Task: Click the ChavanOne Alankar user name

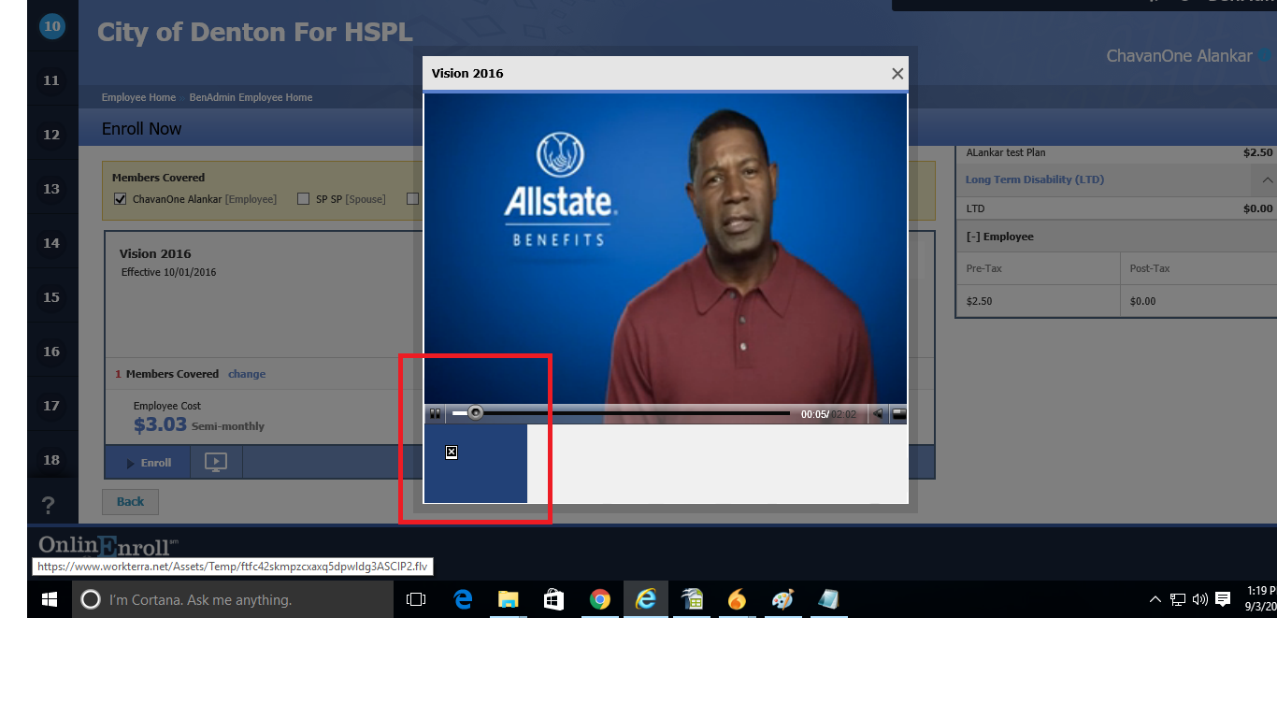Action: pos(1179,56)
